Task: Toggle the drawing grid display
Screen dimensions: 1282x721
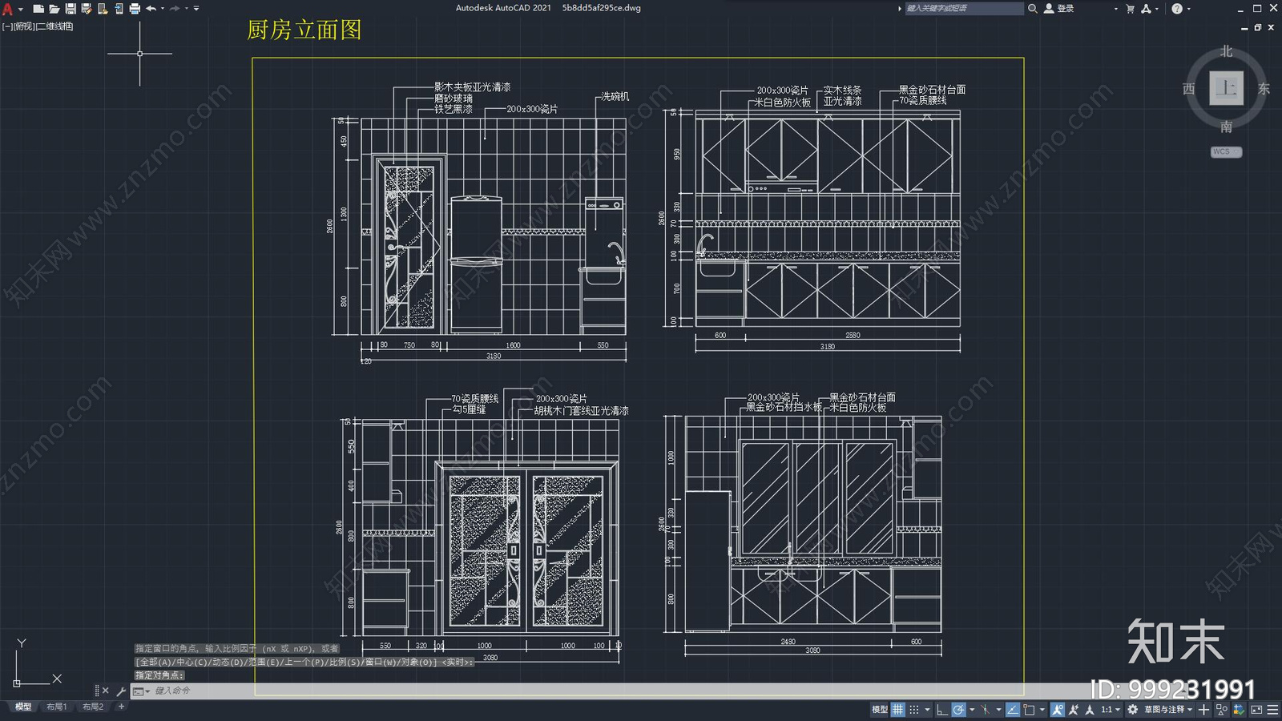Action: click(x=898, y=709)
